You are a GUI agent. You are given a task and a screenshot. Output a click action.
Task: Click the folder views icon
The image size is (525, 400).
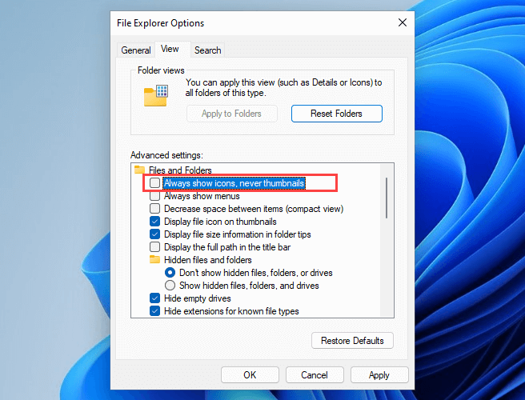(x=155, y=95)
